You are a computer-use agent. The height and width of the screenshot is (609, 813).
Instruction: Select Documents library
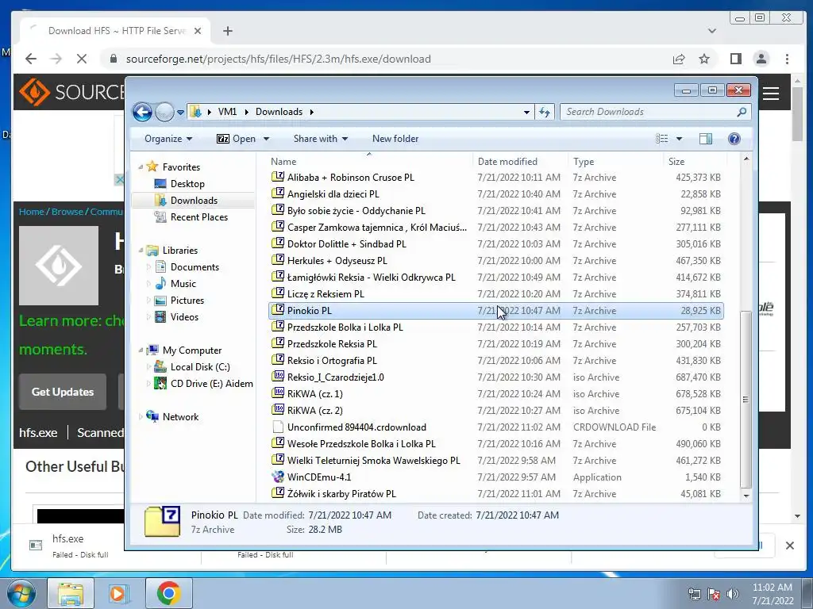(195, 267)
